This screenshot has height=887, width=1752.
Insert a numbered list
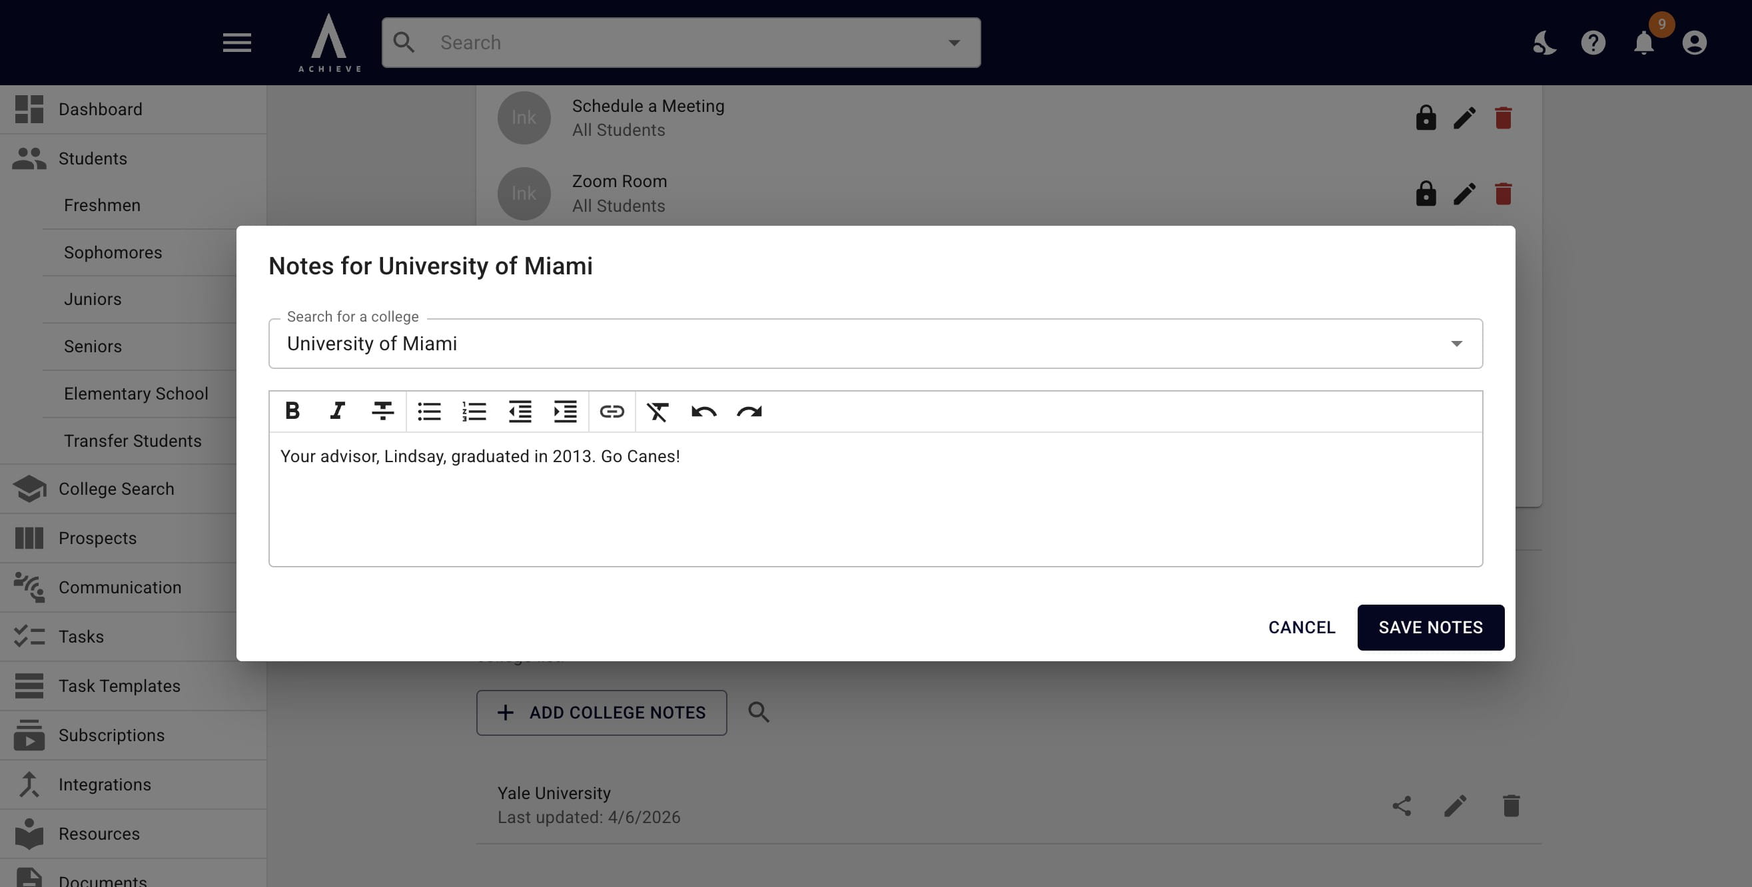[x=474, y=412]
